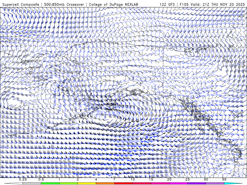The image size is (247, 185).
Task: Click the white left arrow end of the color bar
Action: click(14, 183)
